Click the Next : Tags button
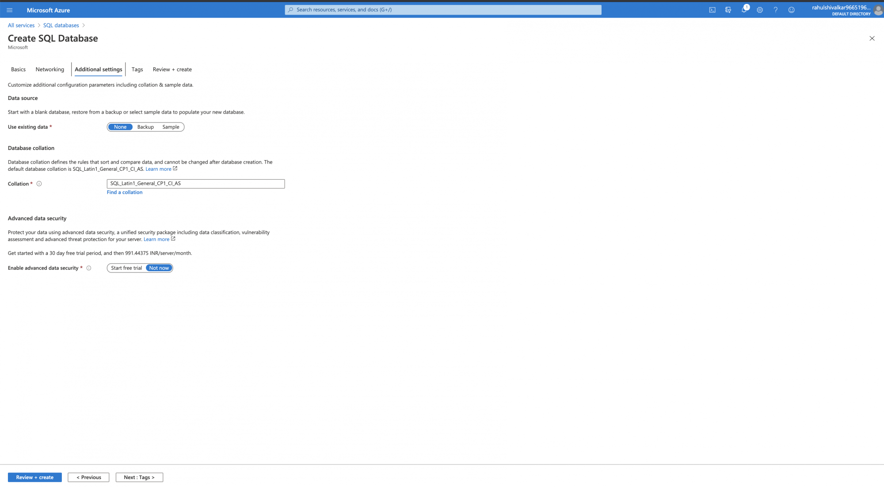 139,477
